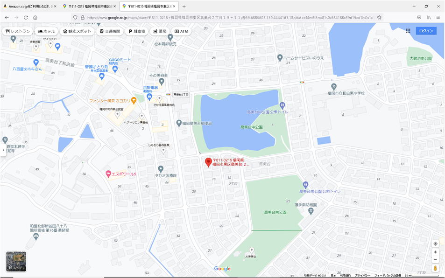The image size is (445, 278).
Task: Filter map by 駐車場 chip
Action: click(137, 31)
